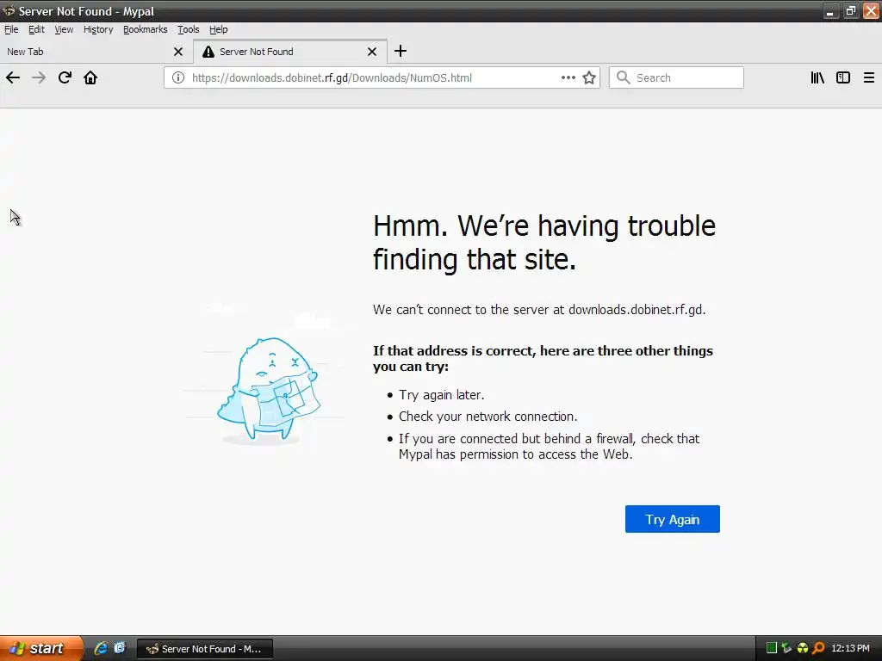Show site information icon in address bar
The height and width of the screenshot is (661, 882).
[x=177, y=77]
